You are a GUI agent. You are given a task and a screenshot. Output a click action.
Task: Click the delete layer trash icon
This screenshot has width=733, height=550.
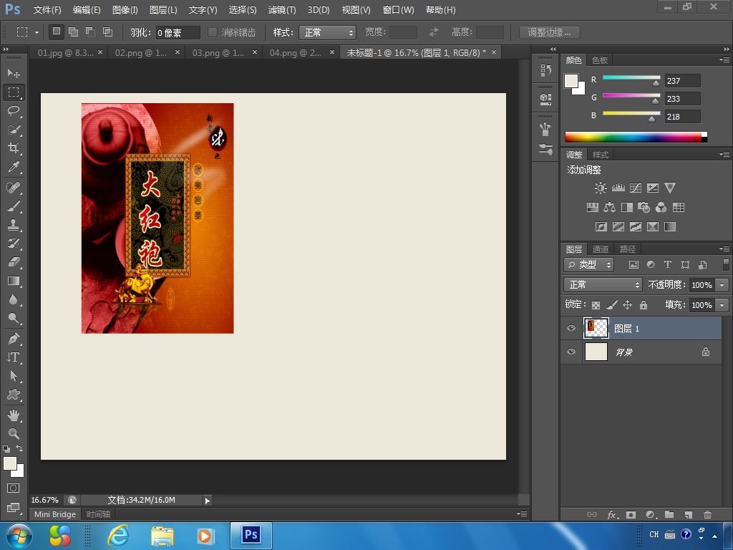(707, 514)
